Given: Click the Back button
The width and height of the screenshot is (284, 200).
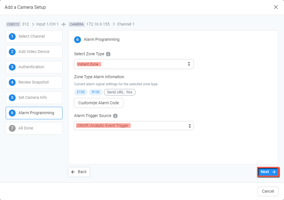Looking at the screenshot, I should pyautogui.click(x=79, y=172).
